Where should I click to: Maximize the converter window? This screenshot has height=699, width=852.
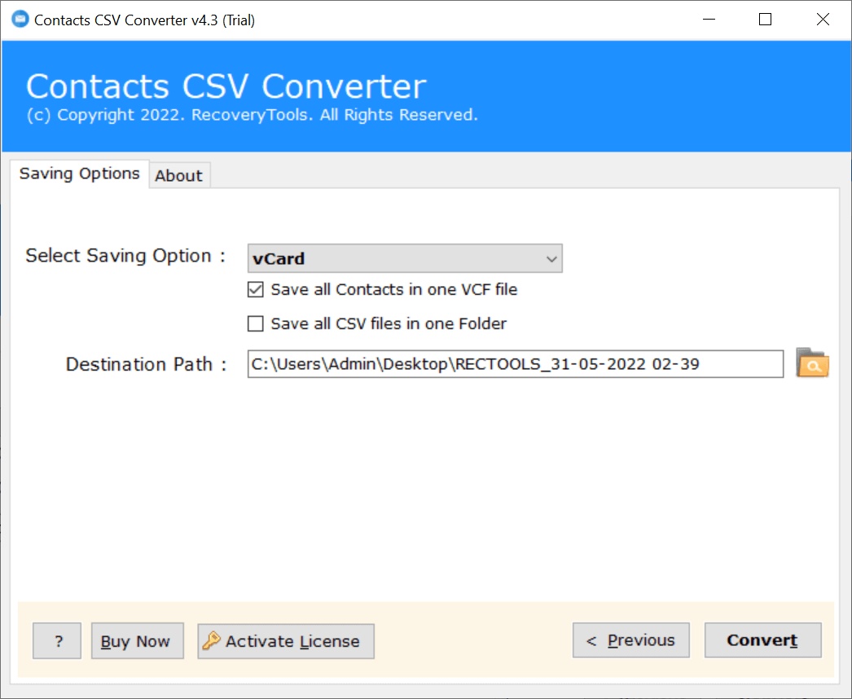coord(765,20)
